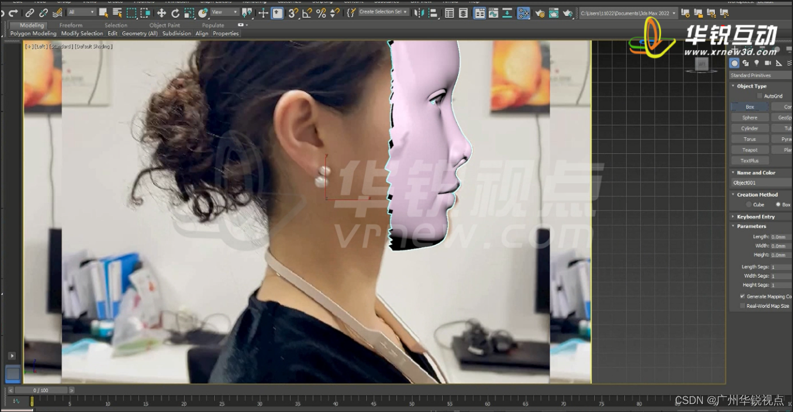The height and width of the screenshot is (412, 793).
Task: Toggle Percent Snap icon
Action: 321,13
